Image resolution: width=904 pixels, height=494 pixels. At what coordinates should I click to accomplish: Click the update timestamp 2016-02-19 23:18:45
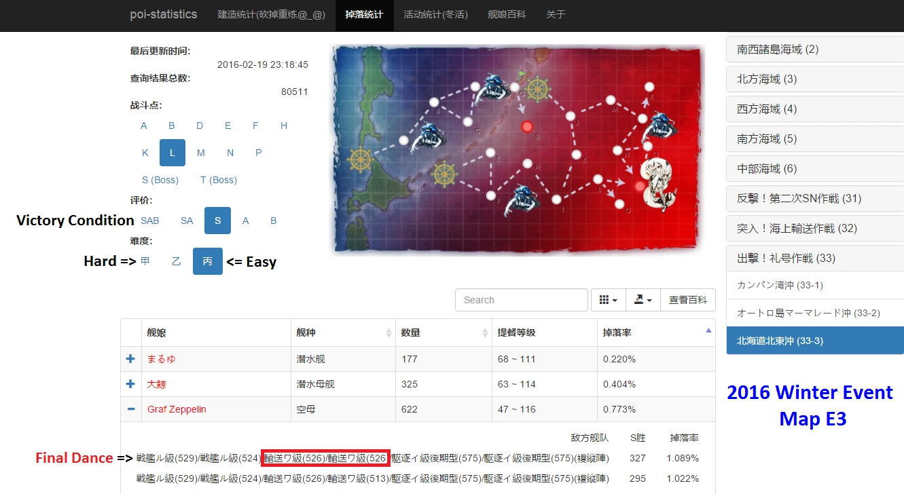(263, 64)
